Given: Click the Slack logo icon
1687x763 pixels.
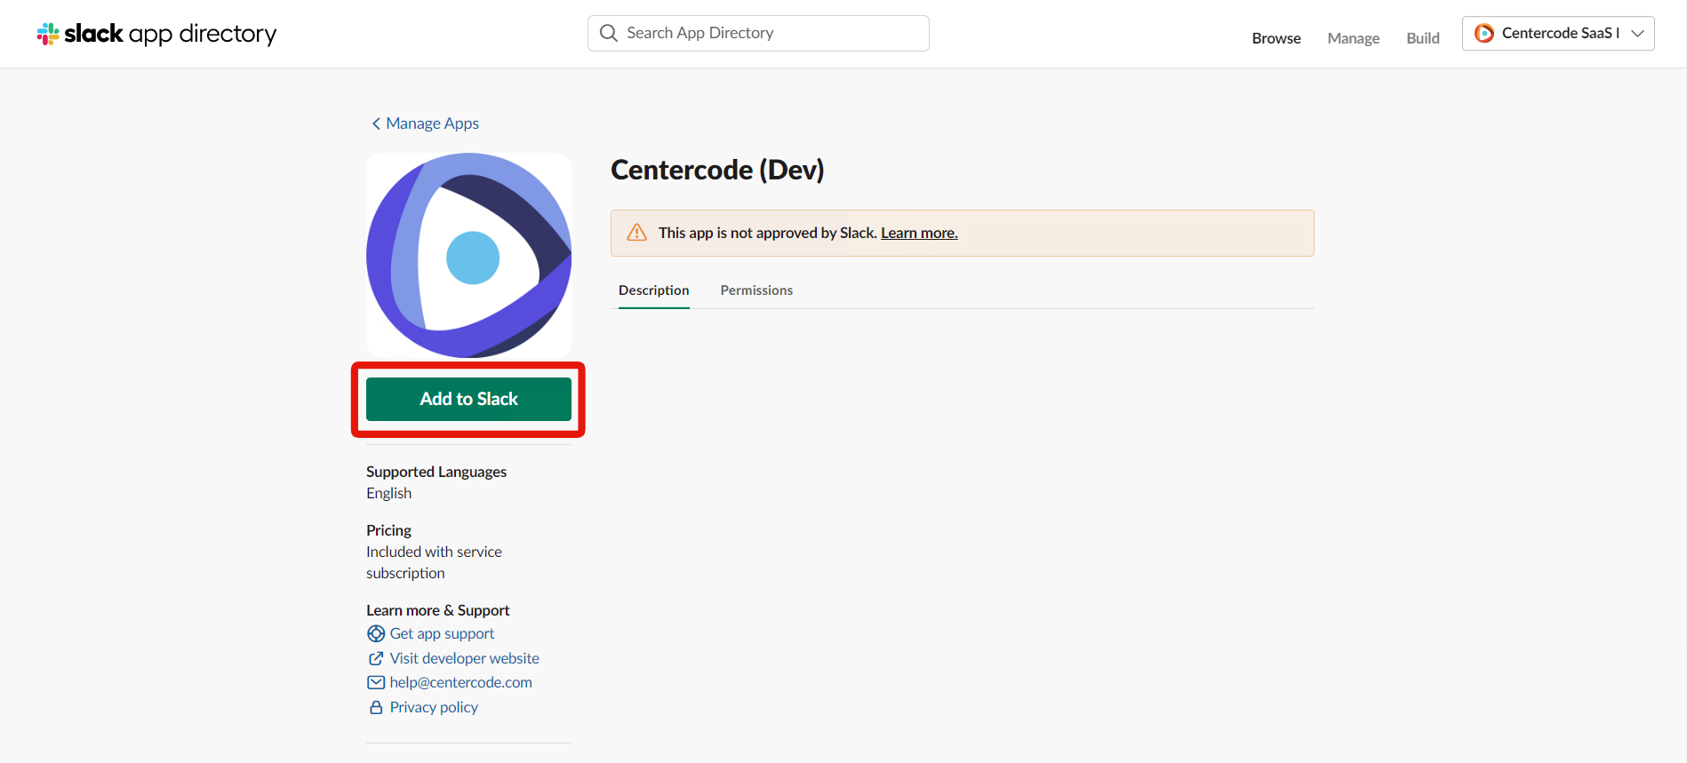Looking at the screenshot, I should tap(48, 34).
